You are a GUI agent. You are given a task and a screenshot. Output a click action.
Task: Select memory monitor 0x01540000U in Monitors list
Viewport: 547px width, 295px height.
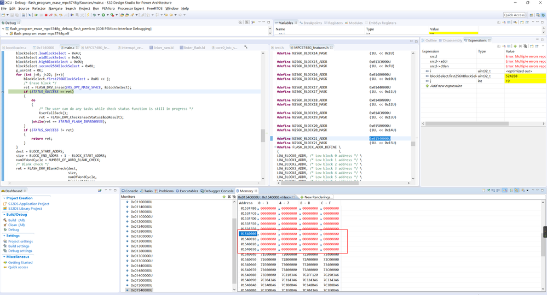(x=142, y=290)
